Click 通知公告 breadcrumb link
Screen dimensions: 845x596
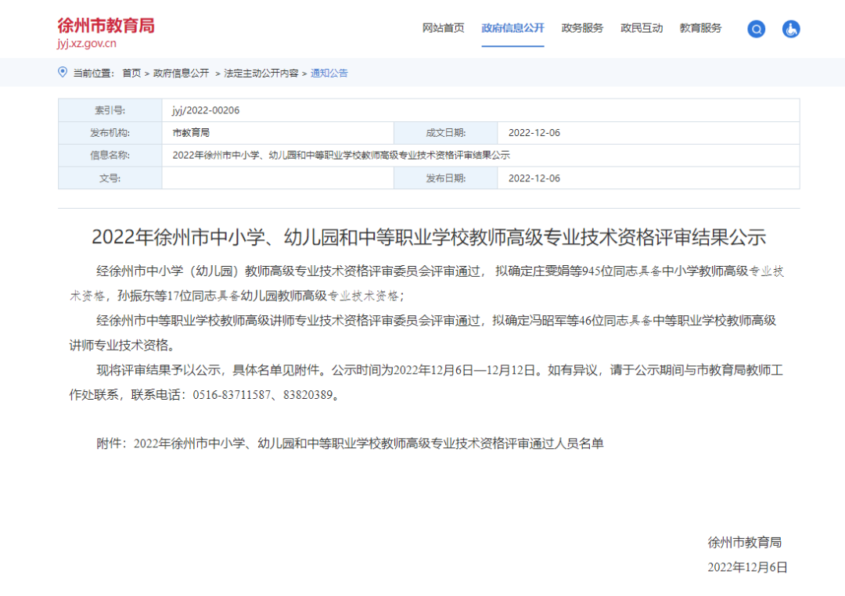coord(329,74)
